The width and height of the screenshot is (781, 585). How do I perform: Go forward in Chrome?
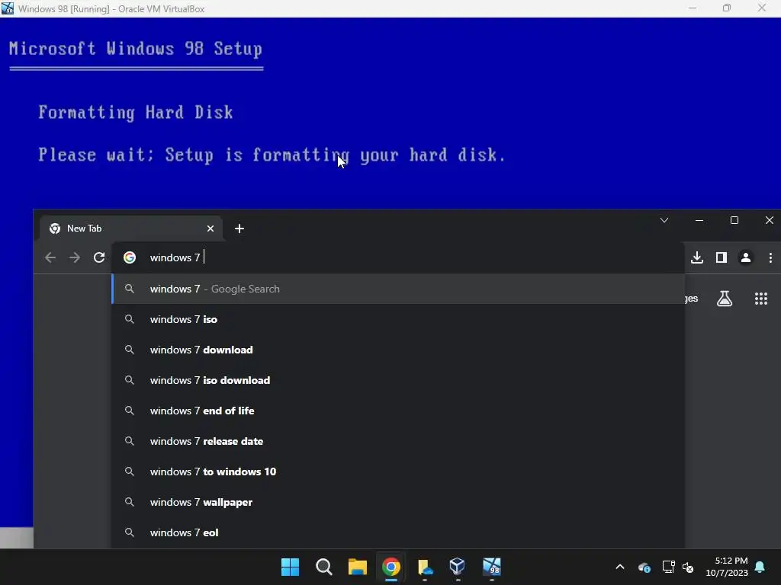click(x=75, y=257)
